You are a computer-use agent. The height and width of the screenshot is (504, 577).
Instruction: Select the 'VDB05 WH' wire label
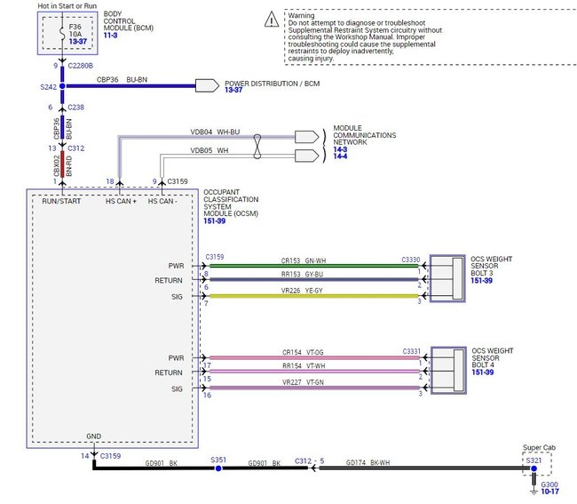(209, 150)
